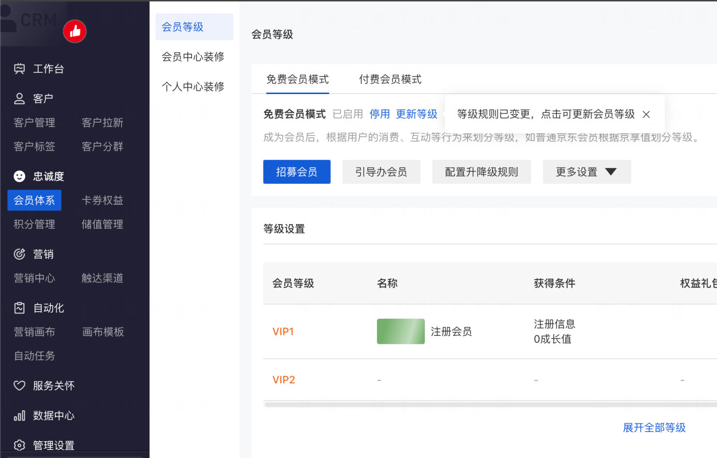The height and width of the screenshot is (458, 717).
Task: Click the 管理设置 gear icon
Action: point(19,445)
